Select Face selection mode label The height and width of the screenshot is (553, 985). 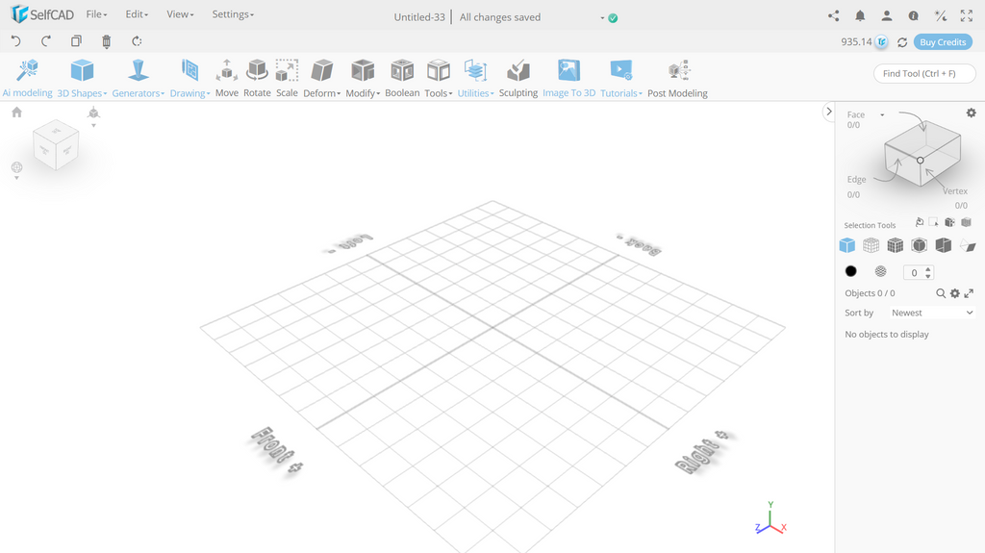tap(855, 115)
